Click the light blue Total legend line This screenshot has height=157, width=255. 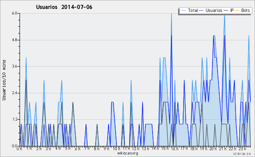click(x=183, y=10)
